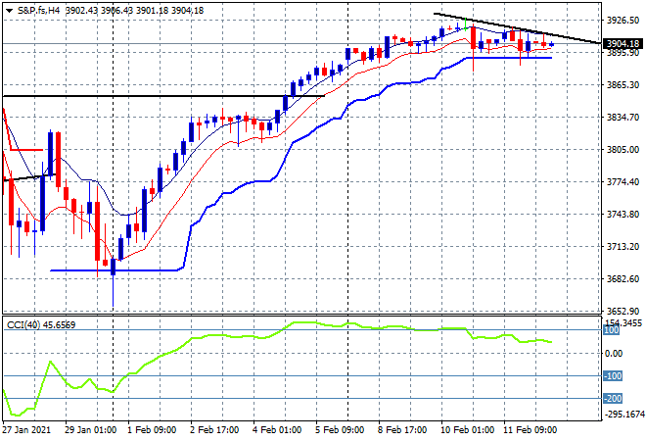Click the 3713.20 price axis label
The image size is (646, 441).
[x=623, y=247]
